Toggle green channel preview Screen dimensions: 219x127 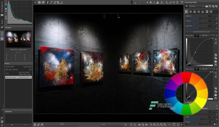[140, 3]
